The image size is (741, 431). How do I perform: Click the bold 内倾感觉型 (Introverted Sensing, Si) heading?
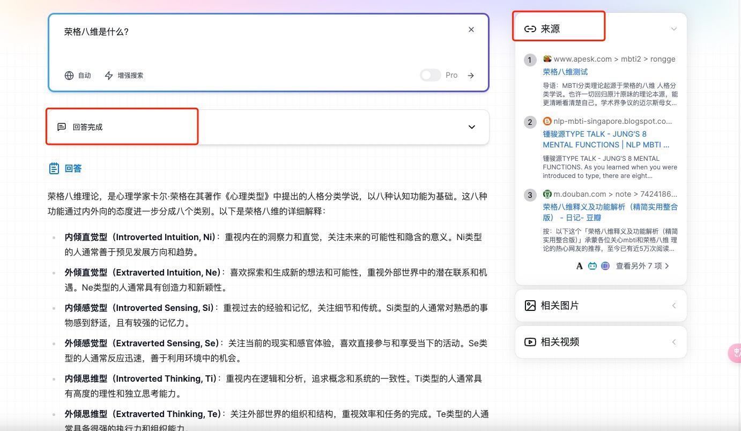click(x=139, y=308)
